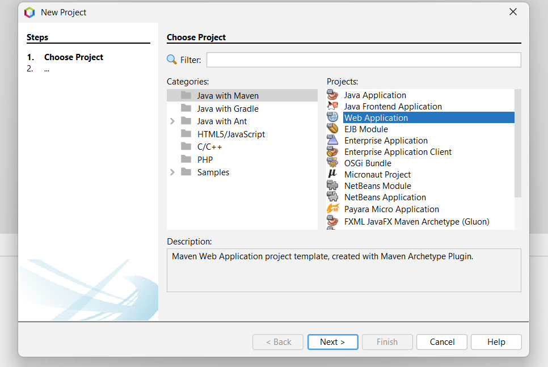The height and width of the screenshot is (367, 548).
Task: Select Java Application project type
Action: coord(375,95)
